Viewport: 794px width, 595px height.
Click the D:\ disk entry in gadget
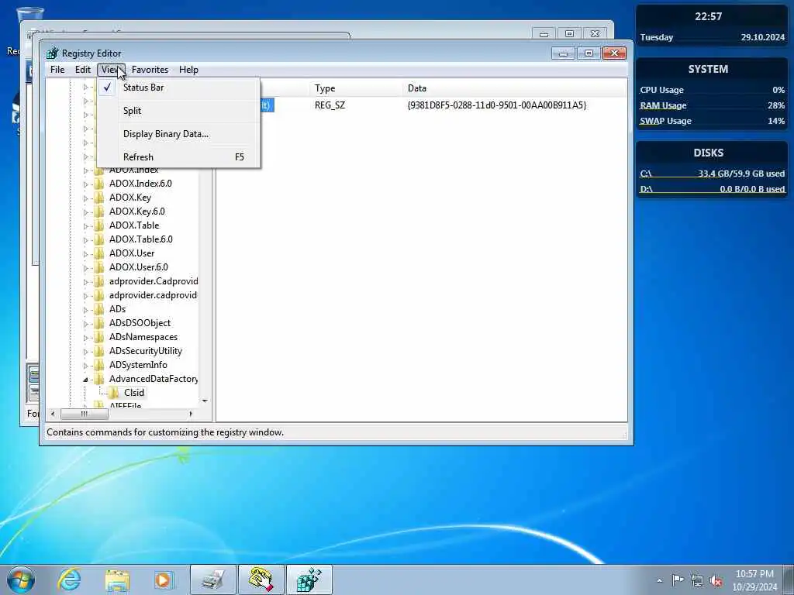(712, 189)
